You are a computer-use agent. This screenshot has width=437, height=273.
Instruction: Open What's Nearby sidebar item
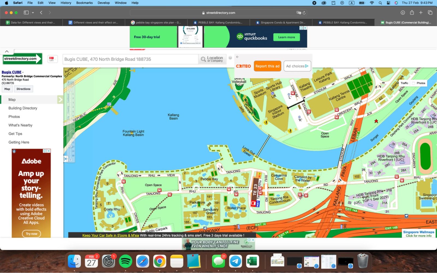coord(20,125)
